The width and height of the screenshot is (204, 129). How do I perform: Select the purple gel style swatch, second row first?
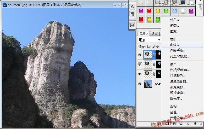pos(141,10)
